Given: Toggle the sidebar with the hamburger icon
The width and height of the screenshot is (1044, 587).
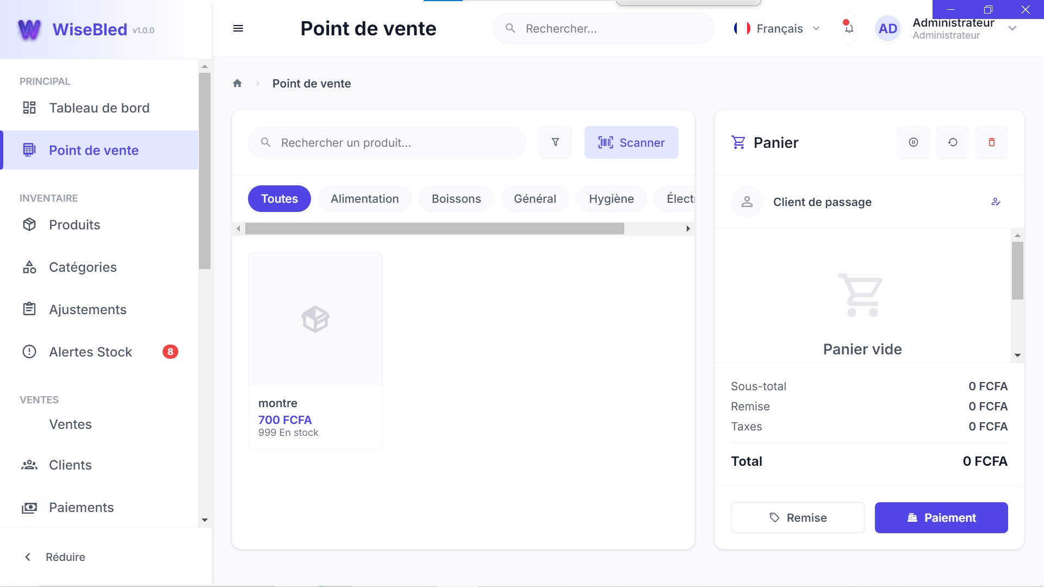Looking at the screenshot, I should 238,28.
